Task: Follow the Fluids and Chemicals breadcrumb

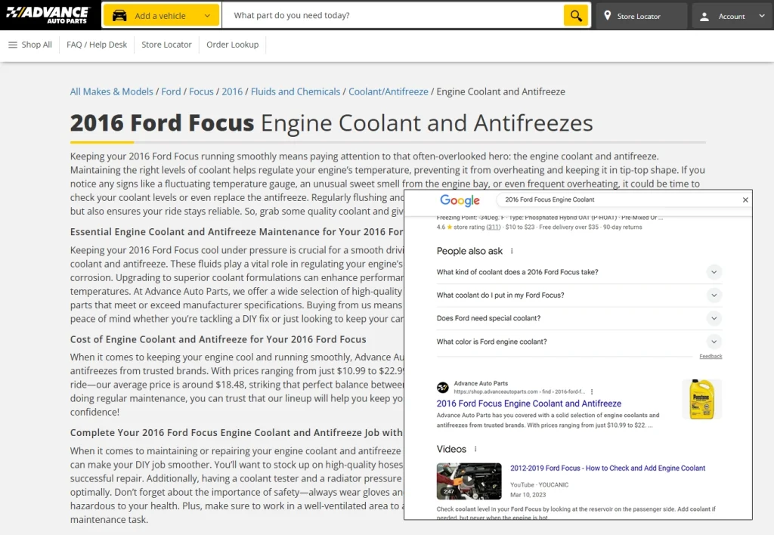Action: pos(296,91)
